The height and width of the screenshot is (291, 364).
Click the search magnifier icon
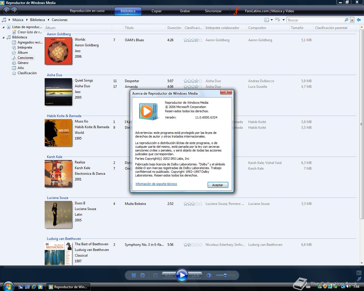[346, 20]
